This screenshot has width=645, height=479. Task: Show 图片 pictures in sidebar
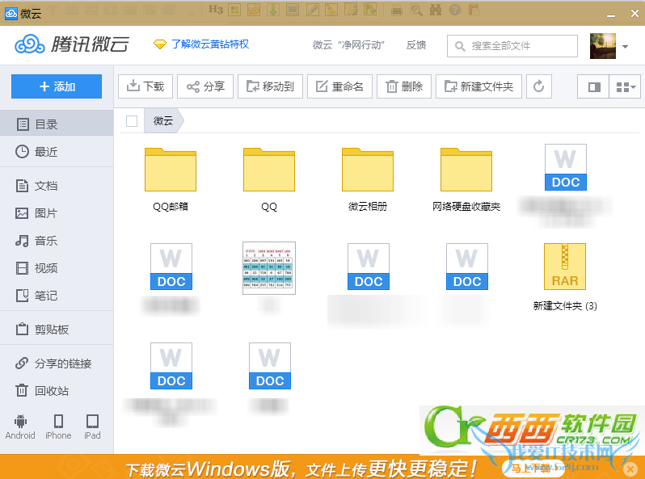(x=57, y=213)
